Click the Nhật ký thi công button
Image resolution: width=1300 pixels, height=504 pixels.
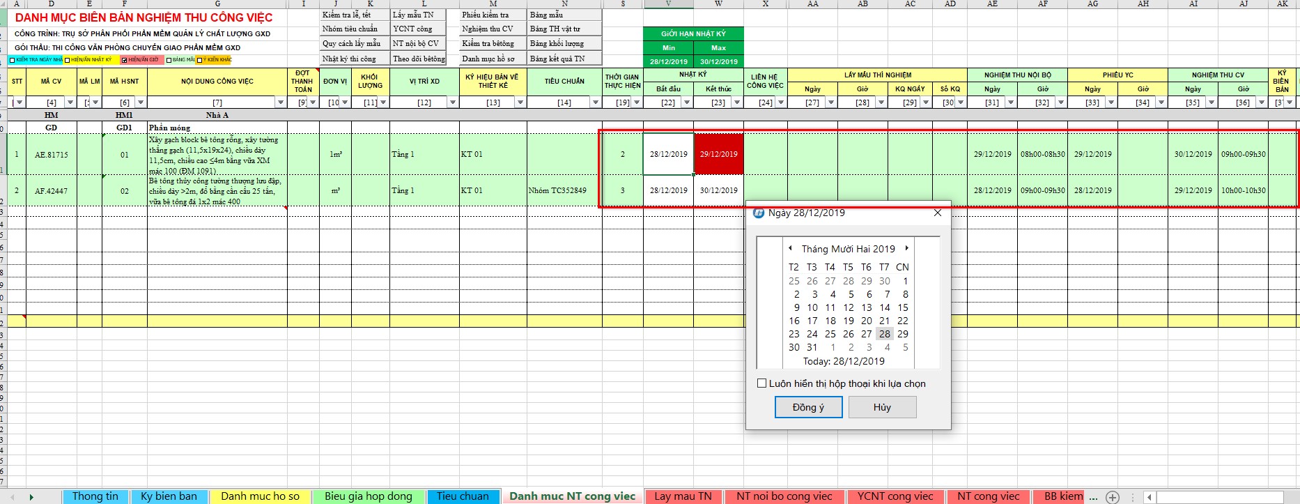click(x=349, y=59)
